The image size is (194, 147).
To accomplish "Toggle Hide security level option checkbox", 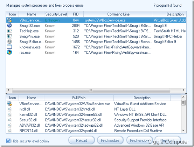I will [8, 141].
